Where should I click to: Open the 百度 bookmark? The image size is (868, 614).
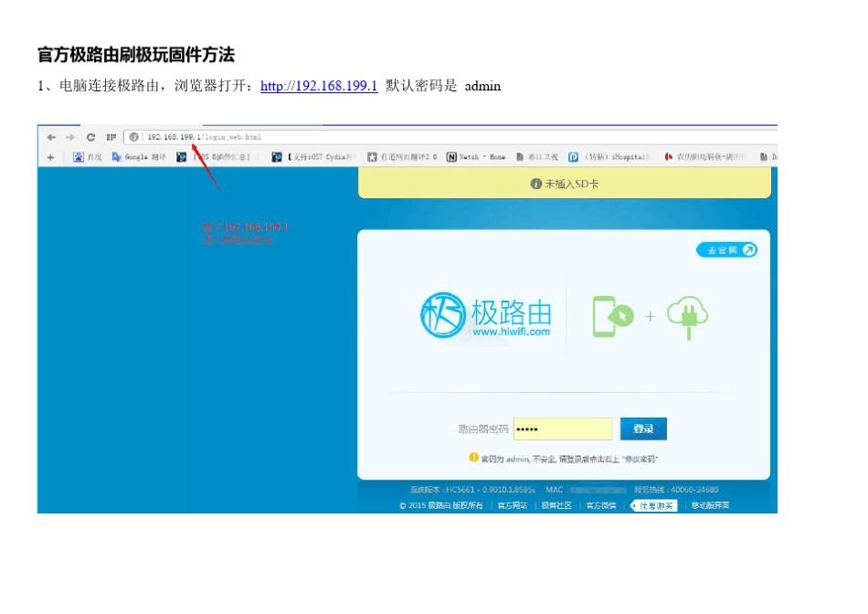88,157
